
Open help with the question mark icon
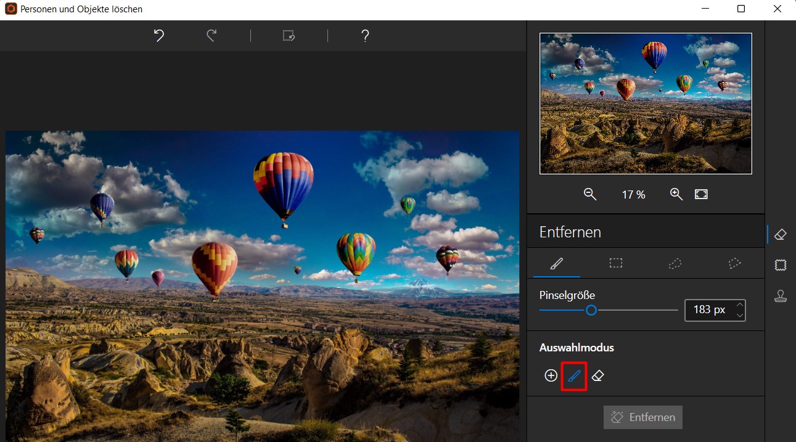click(x=365, y=36)
